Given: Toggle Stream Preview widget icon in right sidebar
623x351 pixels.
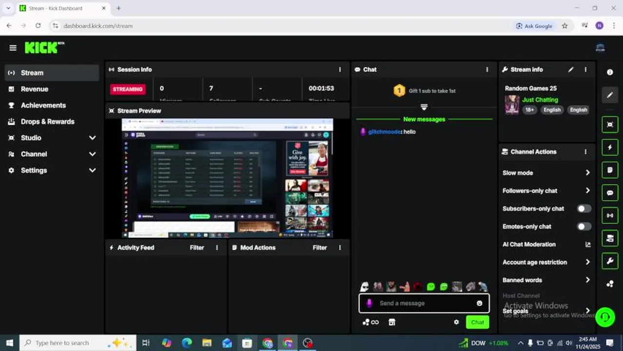Looking at the screenshot, I should click(610, 124).
